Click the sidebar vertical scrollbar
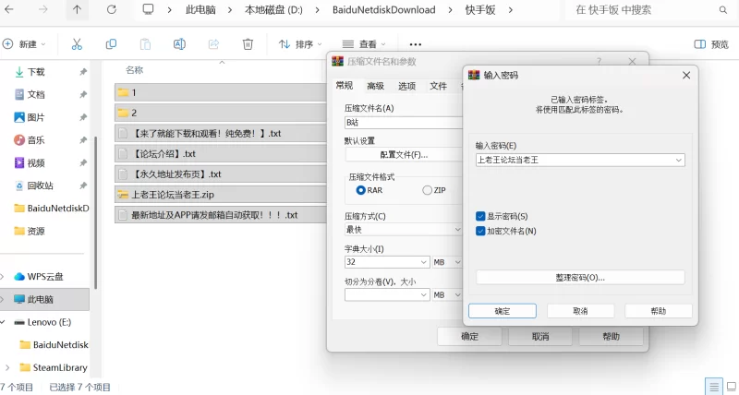The image size is (739, 395). [95, 212]
